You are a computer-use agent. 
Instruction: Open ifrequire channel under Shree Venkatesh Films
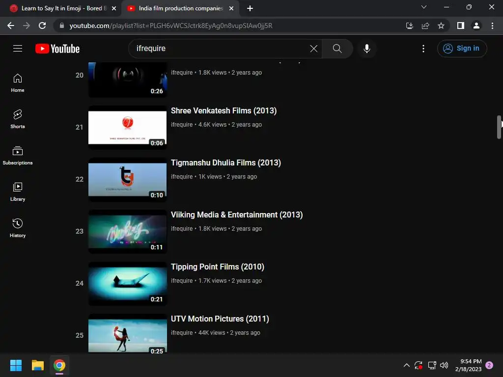182,124
